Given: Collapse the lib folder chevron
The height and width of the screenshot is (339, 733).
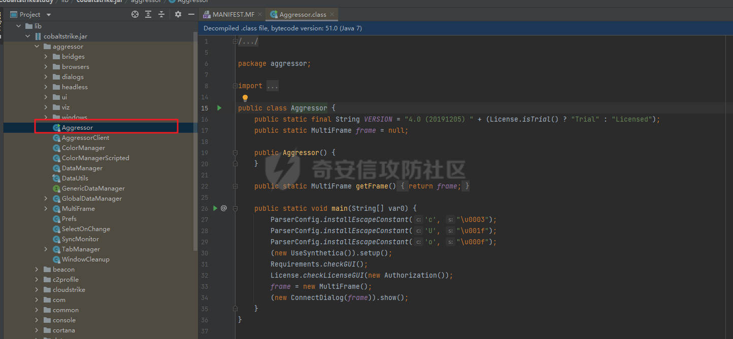Looking at the screenshot, I should 19,26.
